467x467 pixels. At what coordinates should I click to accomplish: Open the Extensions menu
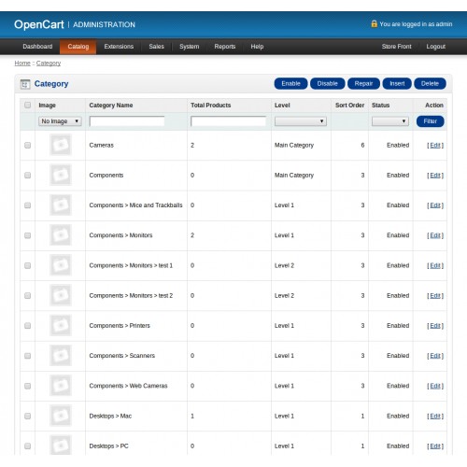click(119, 47)
